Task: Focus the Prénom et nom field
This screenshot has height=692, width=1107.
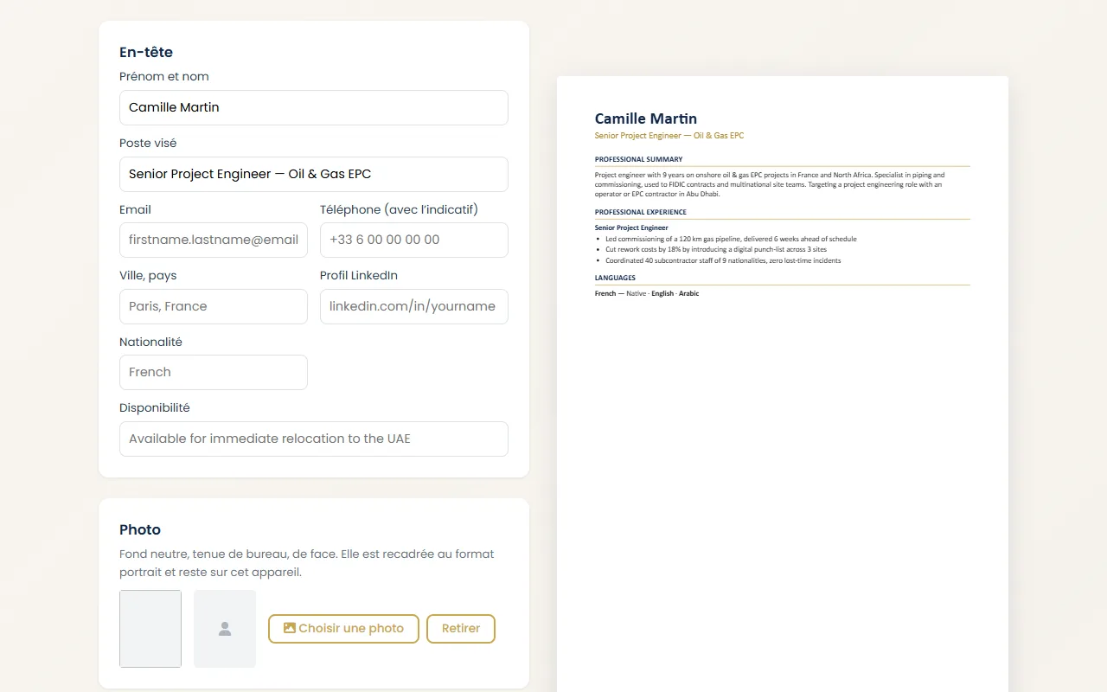Action: [x=314, y=107]
